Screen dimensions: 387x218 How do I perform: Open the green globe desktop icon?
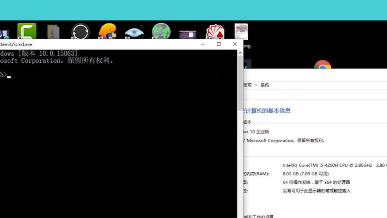click(161, 31)
